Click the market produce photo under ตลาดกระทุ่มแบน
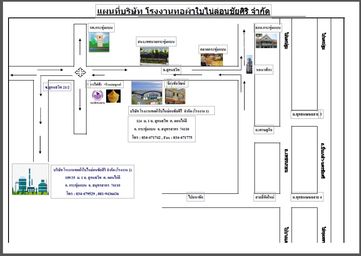The height and width of the screenshot is (256, 361). (x=212, y=60)
